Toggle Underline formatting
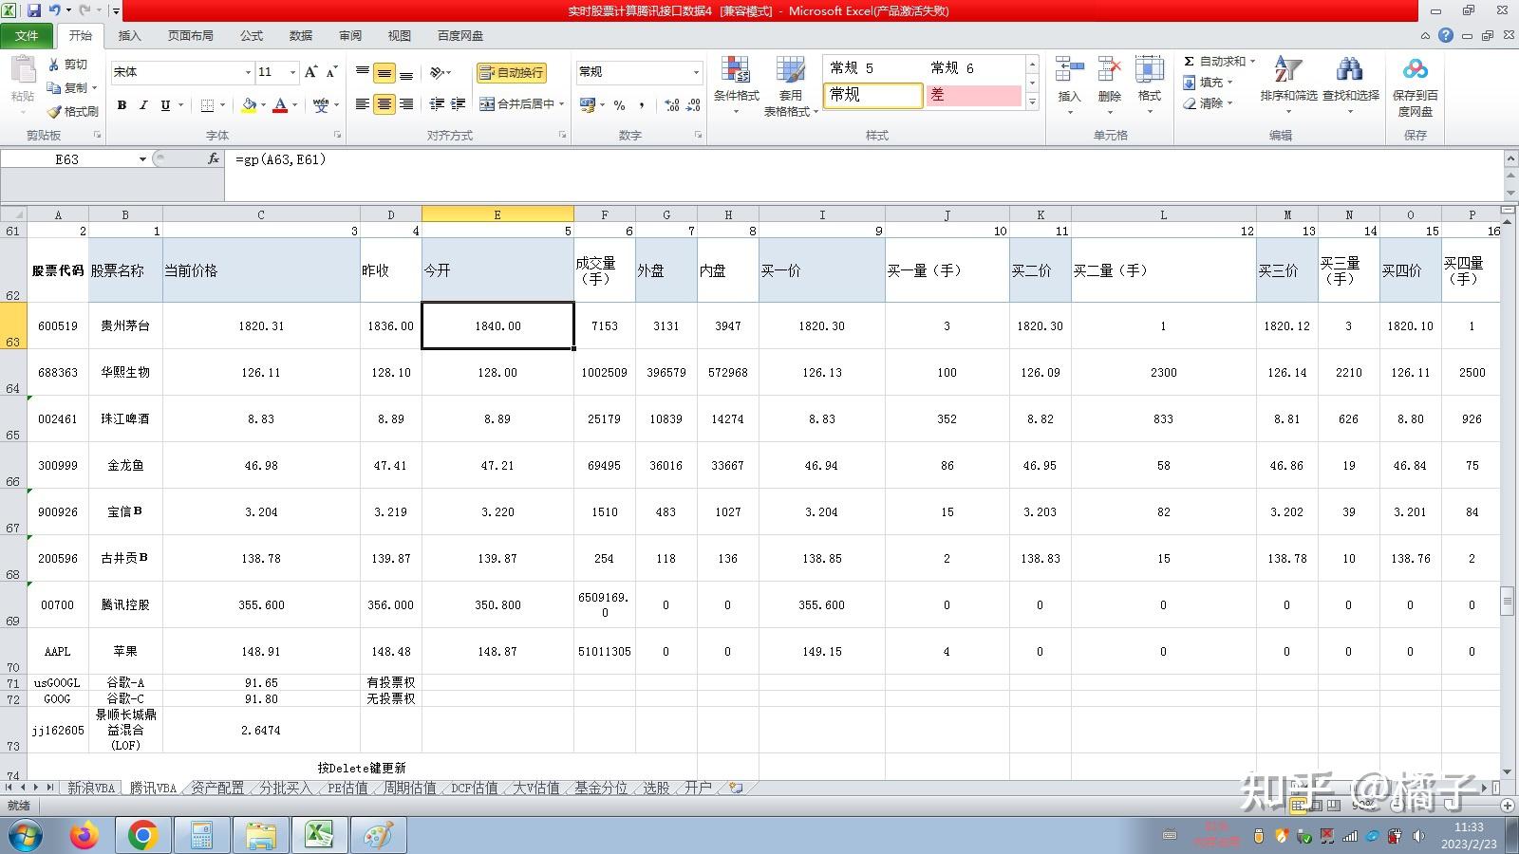The width and height of the screenshot is (1519, 854). (165, 105)
